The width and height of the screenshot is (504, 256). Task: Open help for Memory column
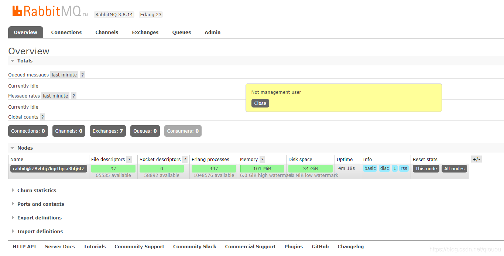pos(262,160)
